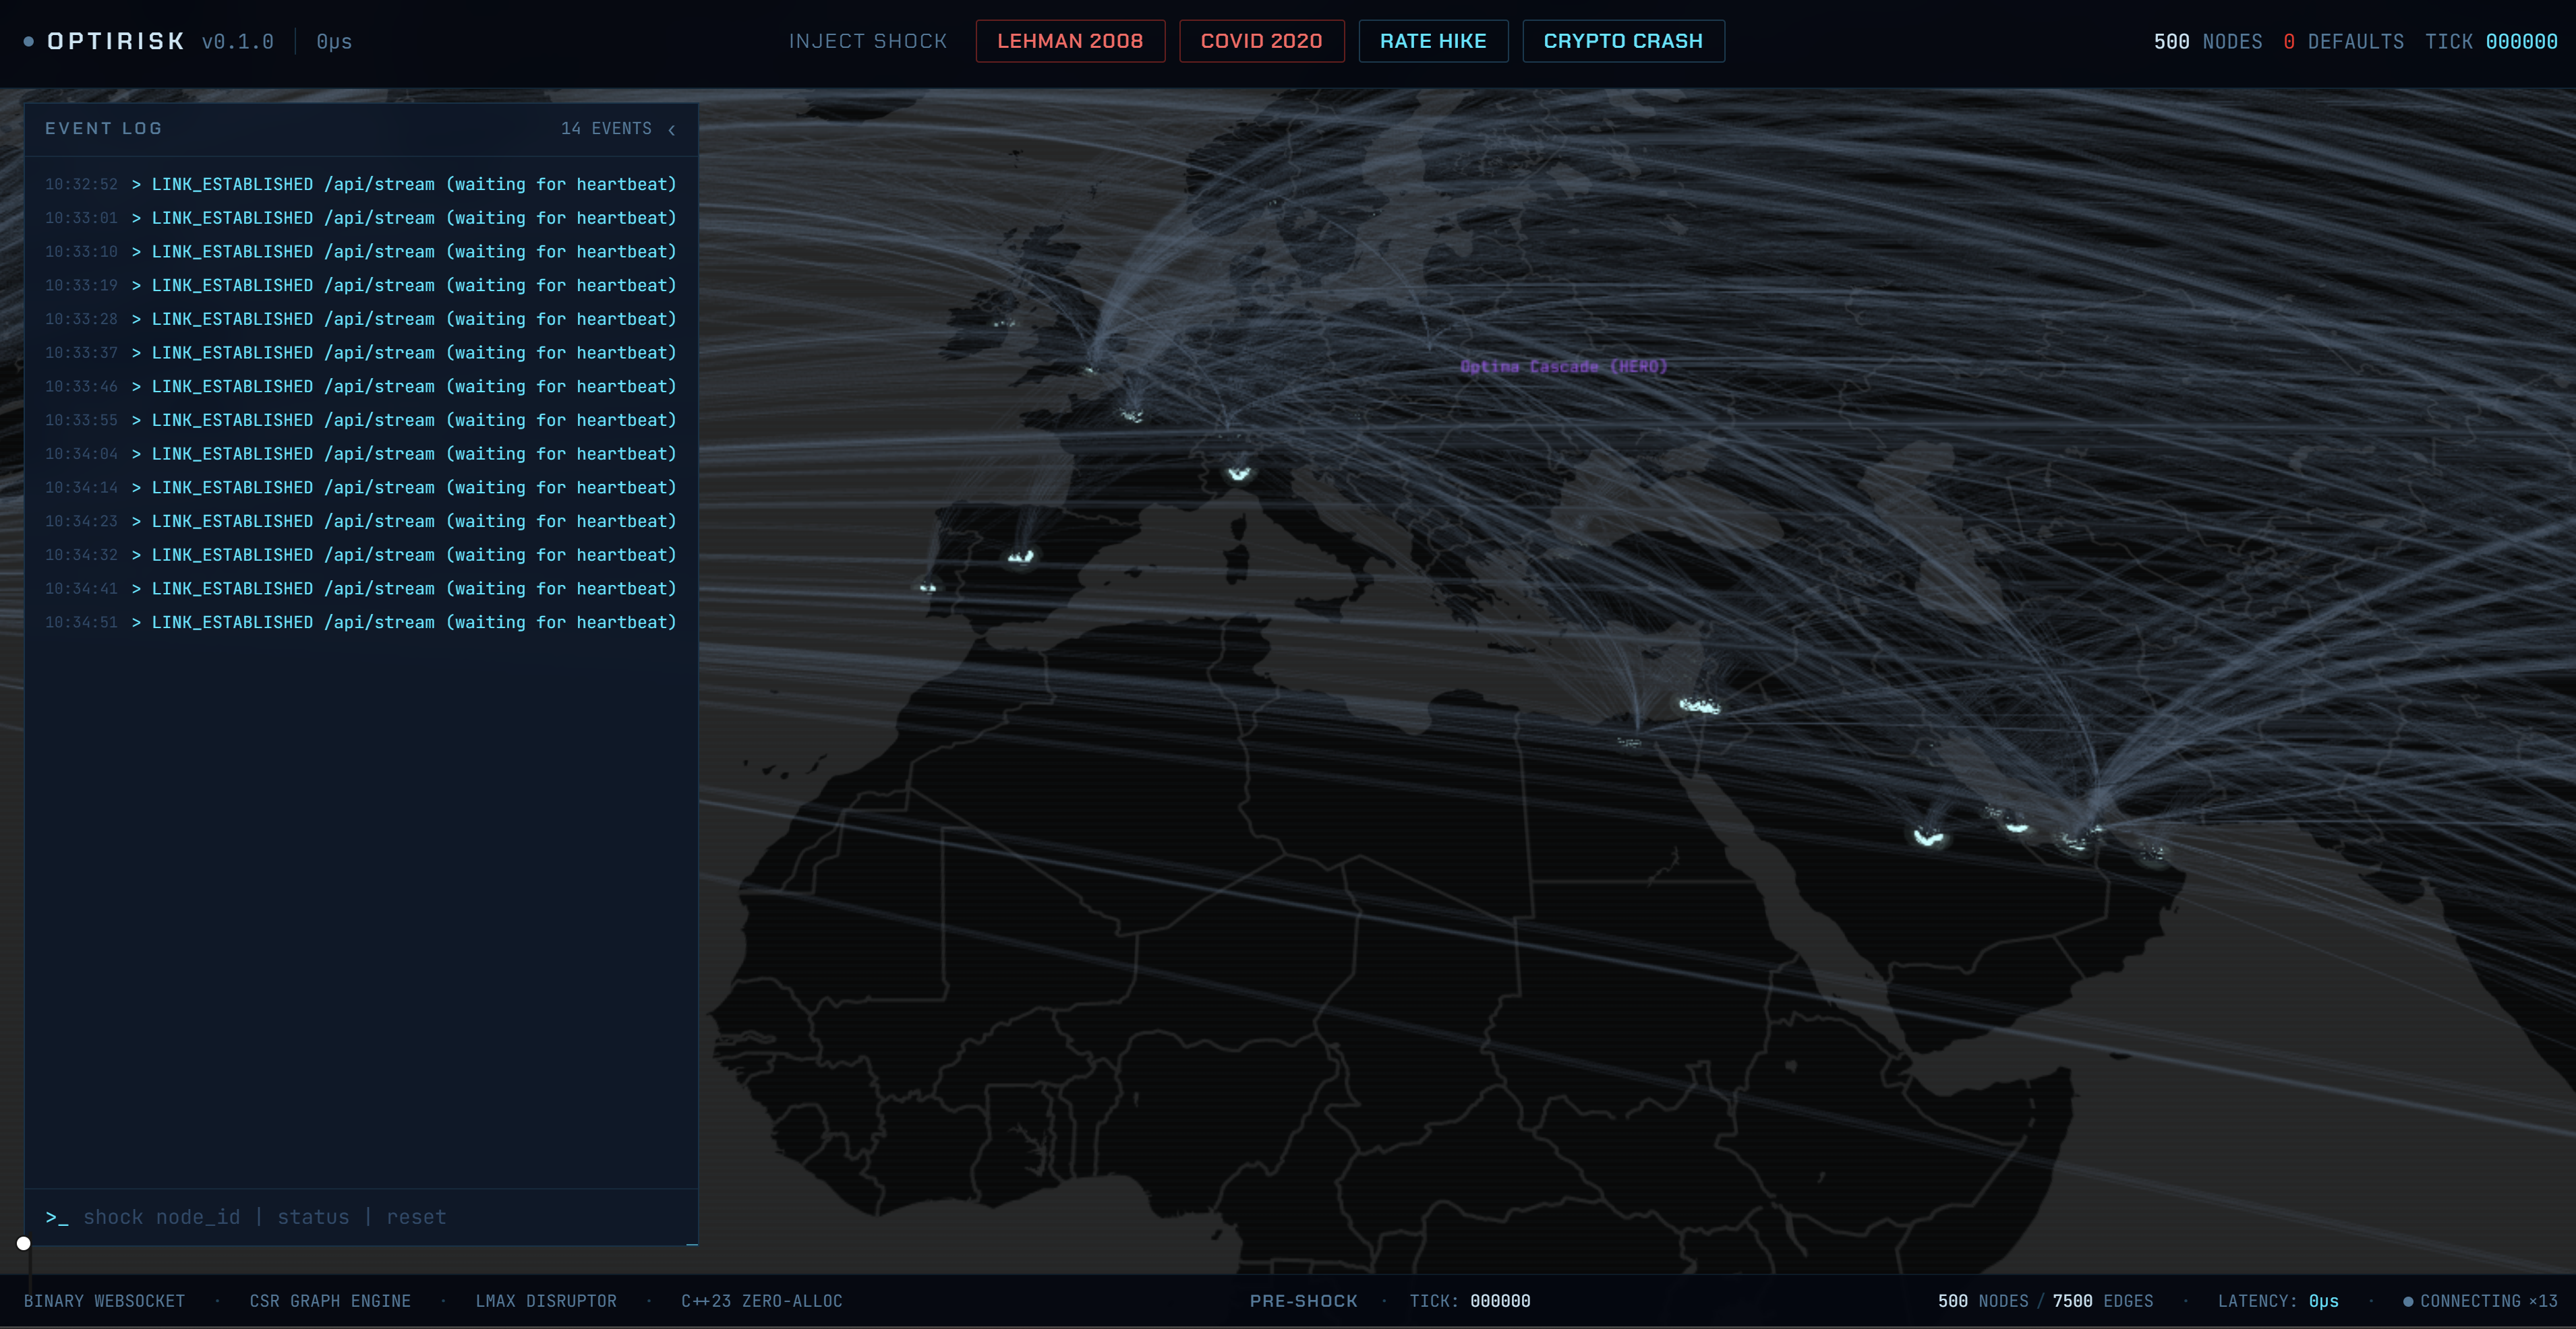Image resolution: width=2576 pixels, height=1329 pixels.
Task: Click the status dot beside OPTIRISK logo
Action: pos(29,41)
